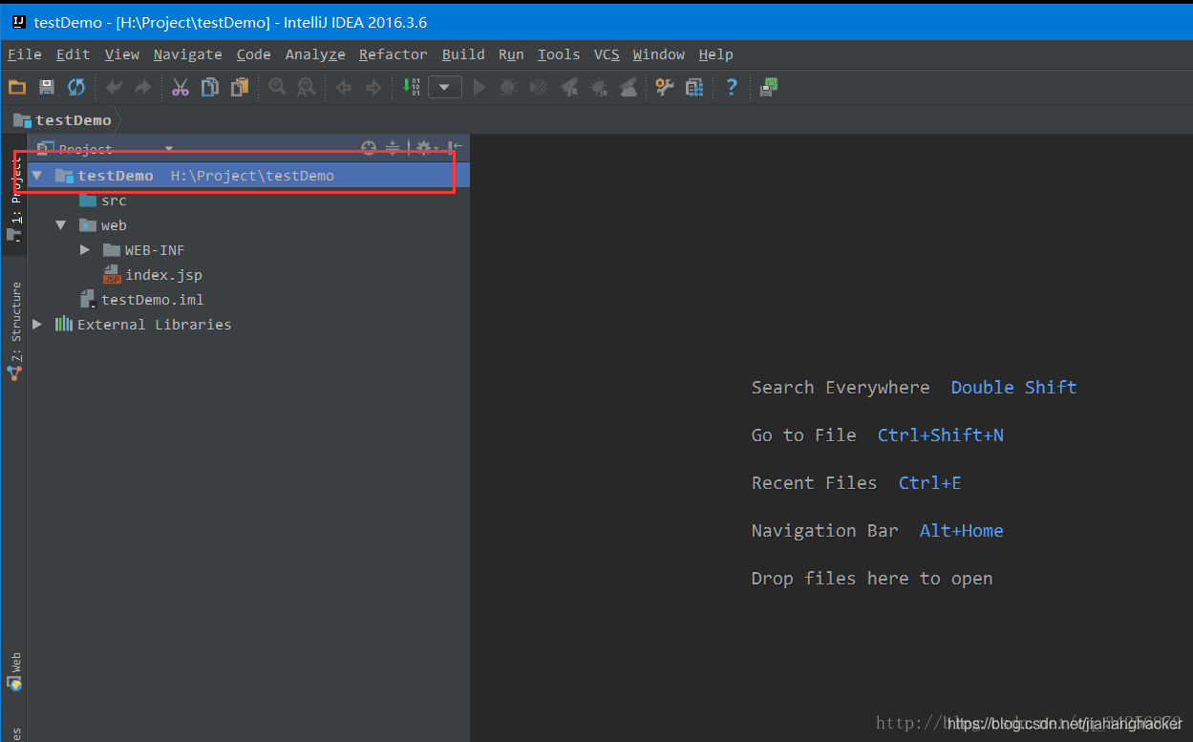Open the Analyze menu
1193x742 pixels.
[314, 54]
